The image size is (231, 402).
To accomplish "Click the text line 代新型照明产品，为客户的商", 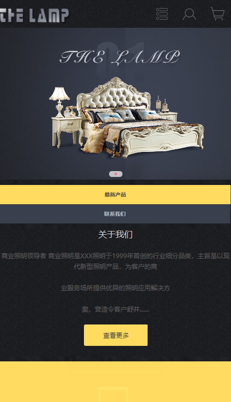I will (115, 267).
